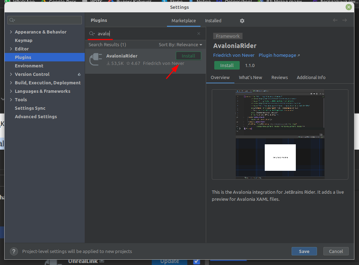
Task: Open the Sort By: Relevance dropdown
Action: [x=180, y=45]
